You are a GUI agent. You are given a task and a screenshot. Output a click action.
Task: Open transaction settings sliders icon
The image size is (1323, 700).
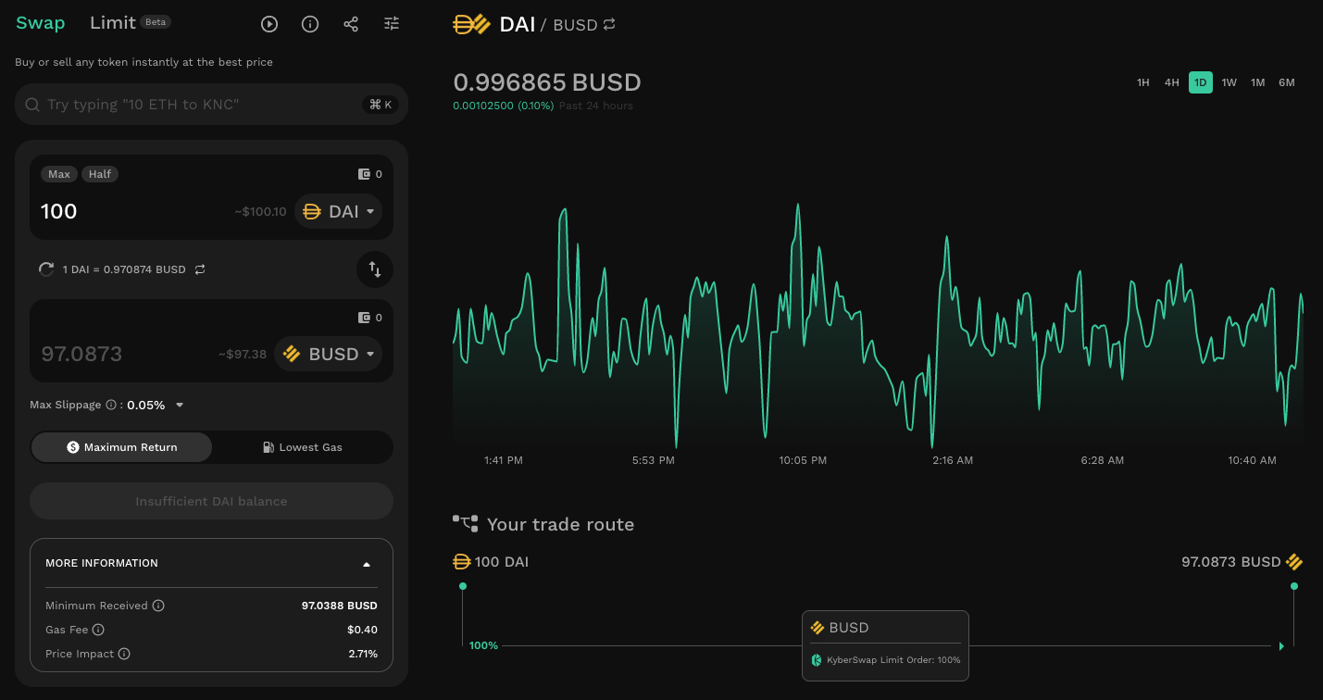[392, 24]
